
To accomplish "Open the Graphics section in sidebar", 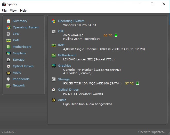I will (x=19, y=53).
